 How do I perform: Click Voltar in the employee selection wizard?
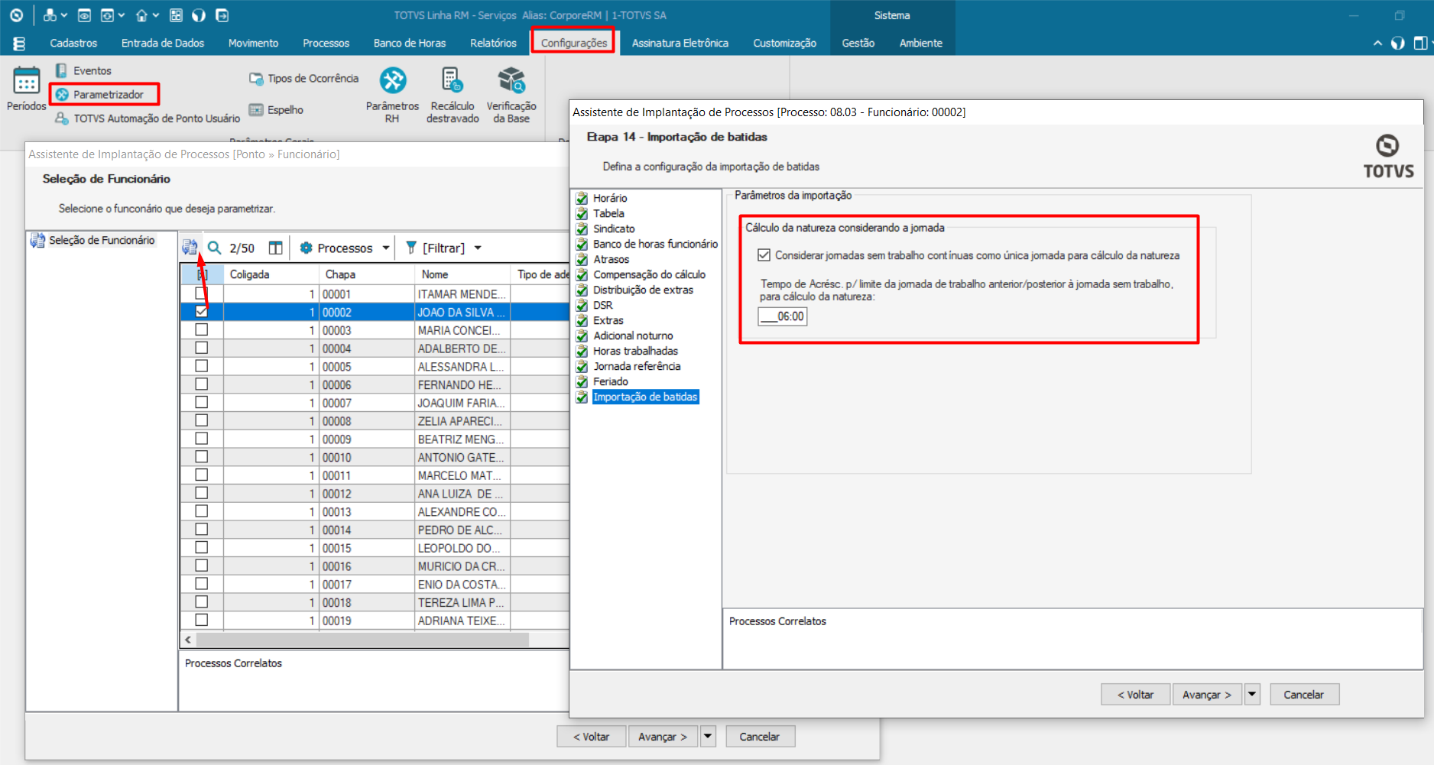click(x=591, y=736)
